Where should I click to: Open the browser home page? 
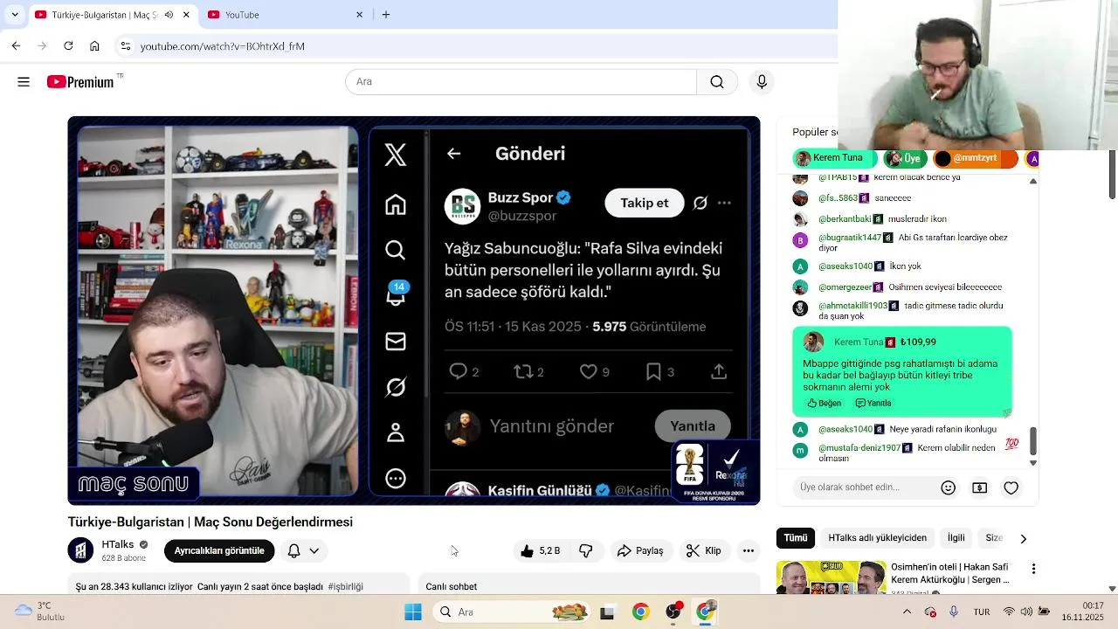coord(94,45)
